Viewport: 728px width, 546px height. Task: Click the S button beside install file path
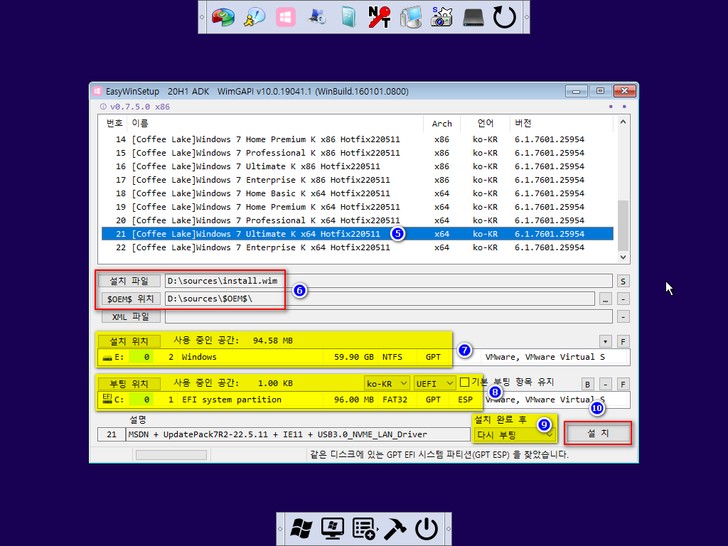pyautogui.click(x=623, y=281)
